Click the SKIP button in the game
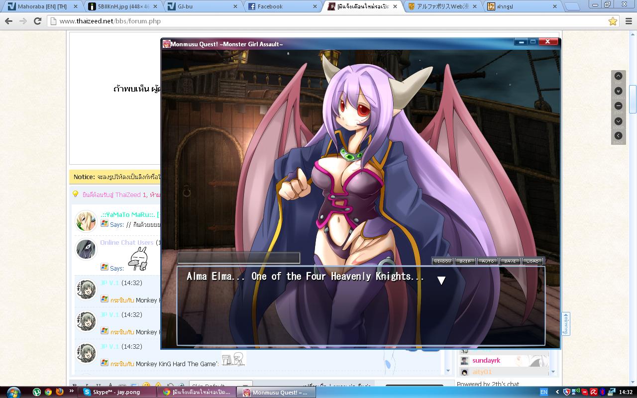The width and height of the screenshot is (637, 398). coord(465,261)
